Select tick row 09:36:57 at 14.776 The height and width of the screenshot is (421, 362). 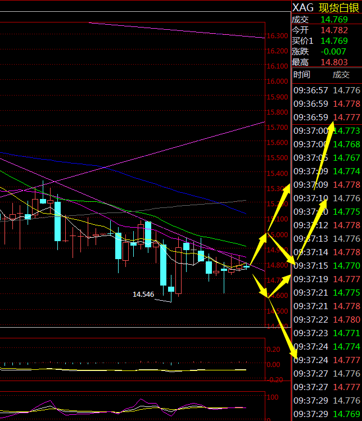click(x=327, y=90)
